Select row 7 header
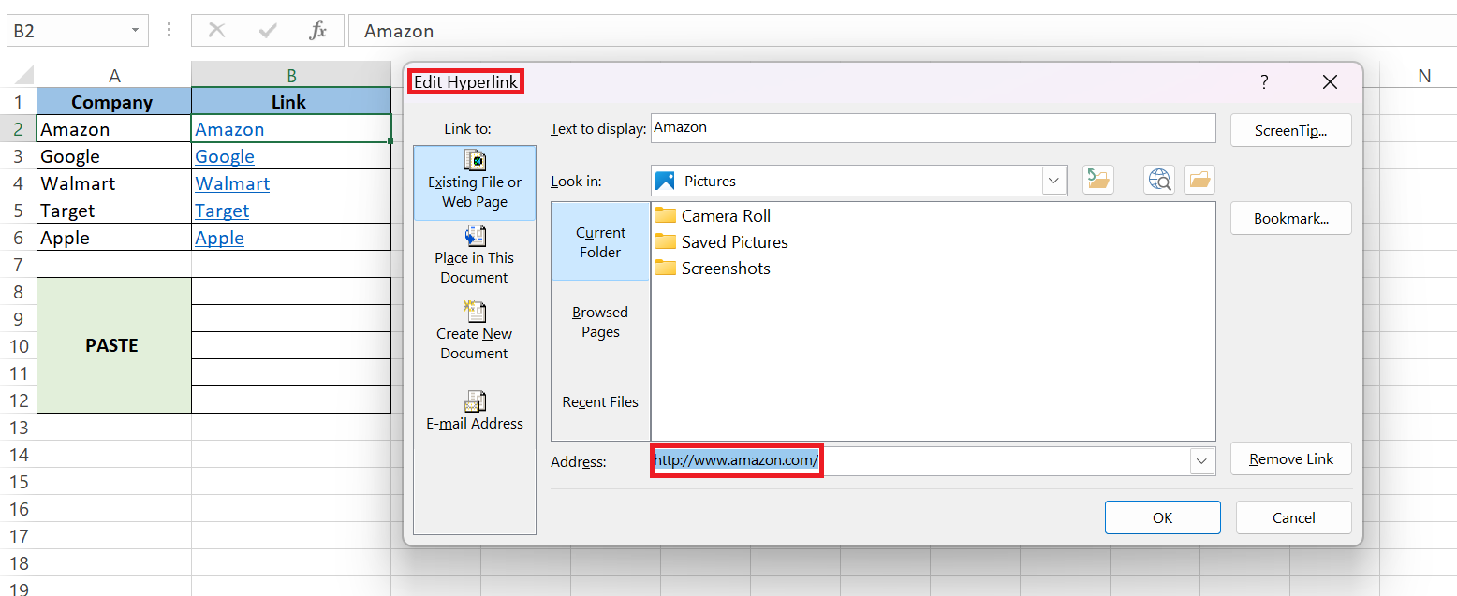Screen dimensions: 1457x596 click(x=19, y=265)
